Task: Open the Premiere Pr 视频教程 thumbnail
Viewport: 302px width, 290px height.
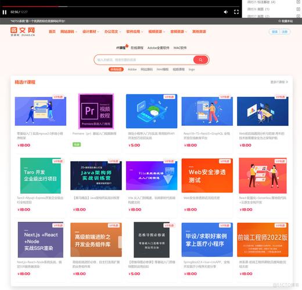Action: point(96,111)
